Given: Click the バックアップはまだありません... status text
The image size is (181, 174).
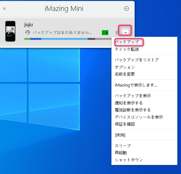Looking at the screenshot, I should (x=62, y=33).
